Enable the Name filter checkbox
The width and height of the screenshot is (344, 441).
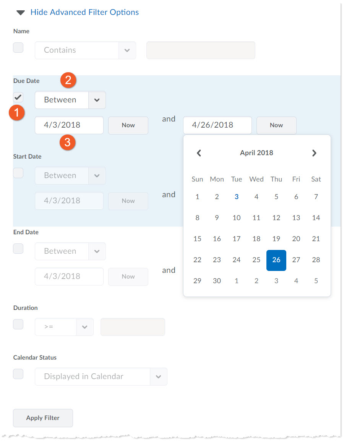[x=18, y=48]
